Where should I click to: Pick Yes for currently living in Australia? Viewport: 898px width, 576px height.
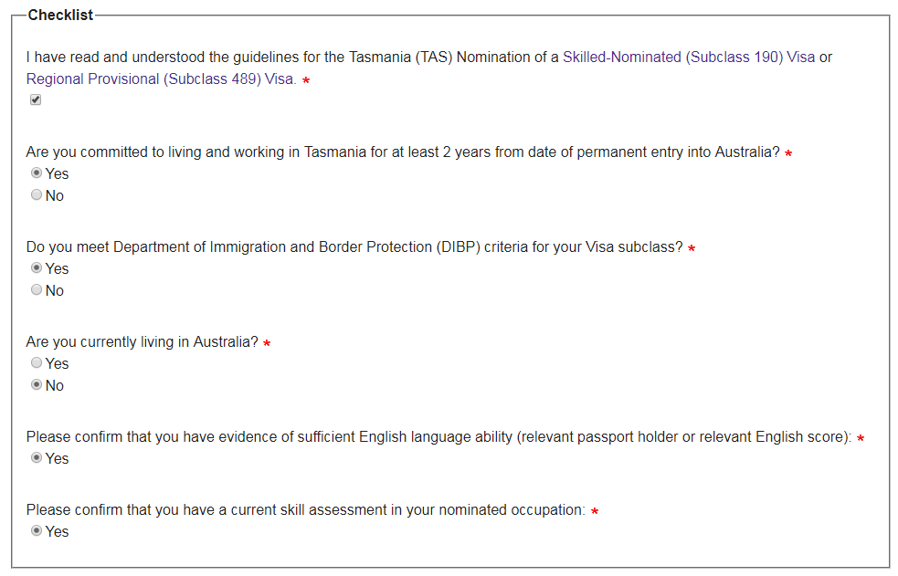(37, 363)
